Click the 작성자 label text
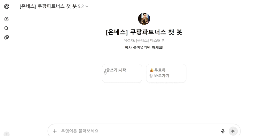Viewport: 275px width, 136px height. (x=129, y=41)
